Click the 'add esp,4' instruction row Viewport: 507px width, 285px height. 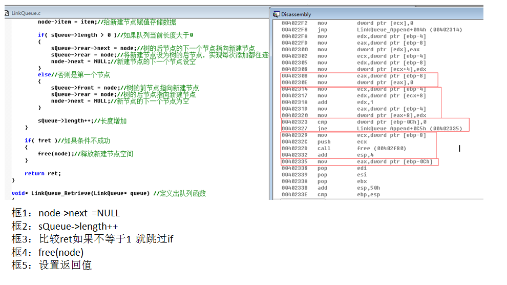click(x=328, y=155)
